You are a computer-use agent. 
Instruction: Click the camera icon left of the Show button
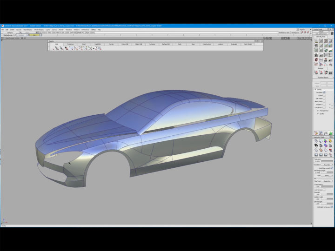[288, 38]
